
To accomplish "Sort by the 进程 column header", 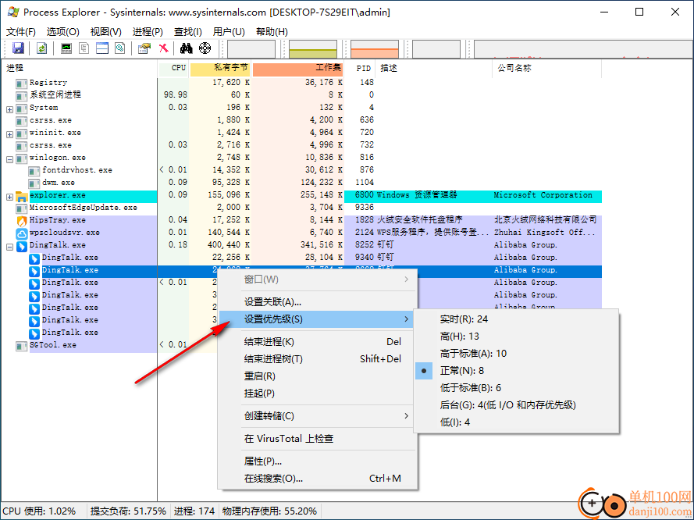I will 79,68.
